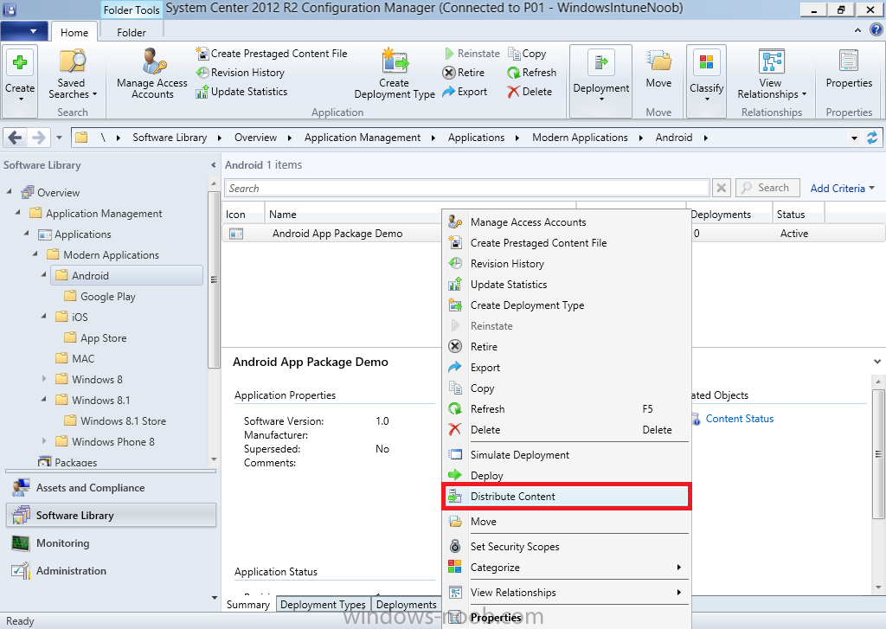Image resolution: width=886 pixels, height=629 pixels.
Task: Click the Search button
Action: (767, 188)
